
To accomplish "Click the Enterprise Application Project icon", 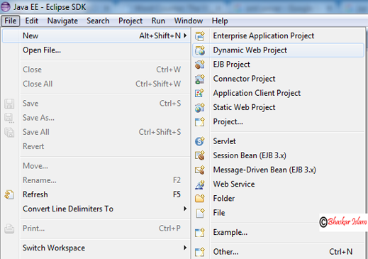I will pyautogui.click(x=200, y=36).
